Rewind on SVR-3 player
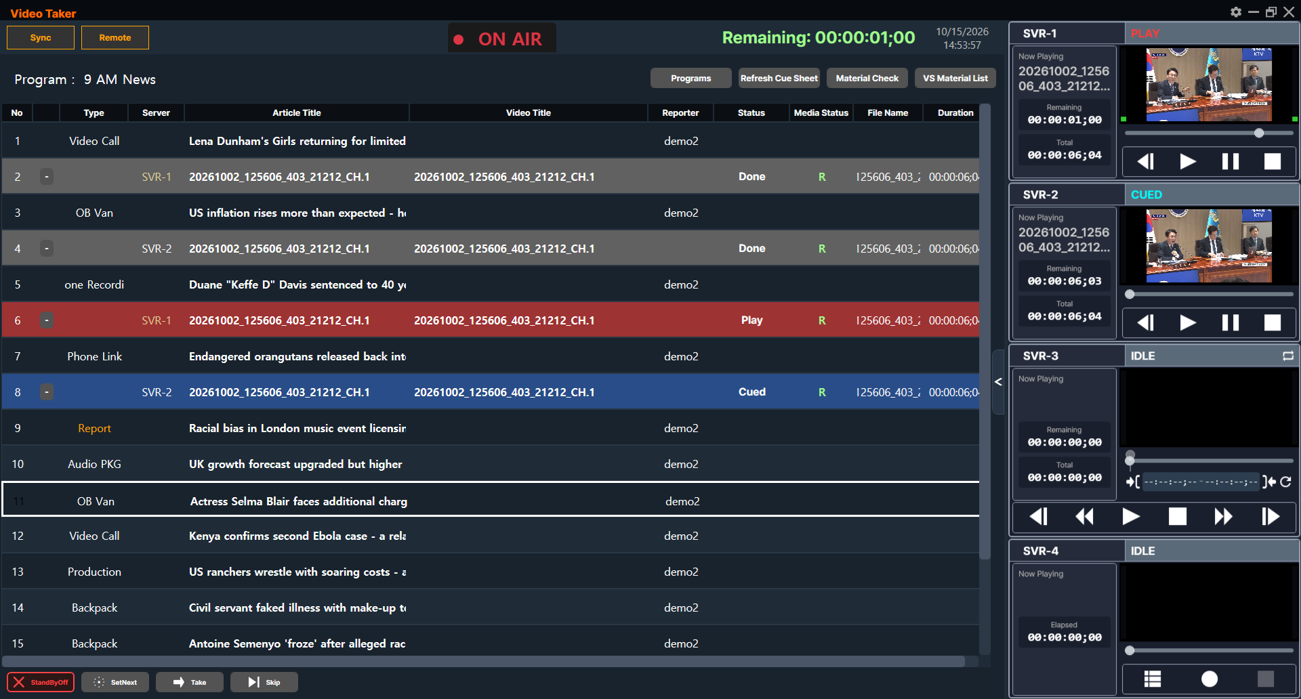 click(x=1084, y=517)
